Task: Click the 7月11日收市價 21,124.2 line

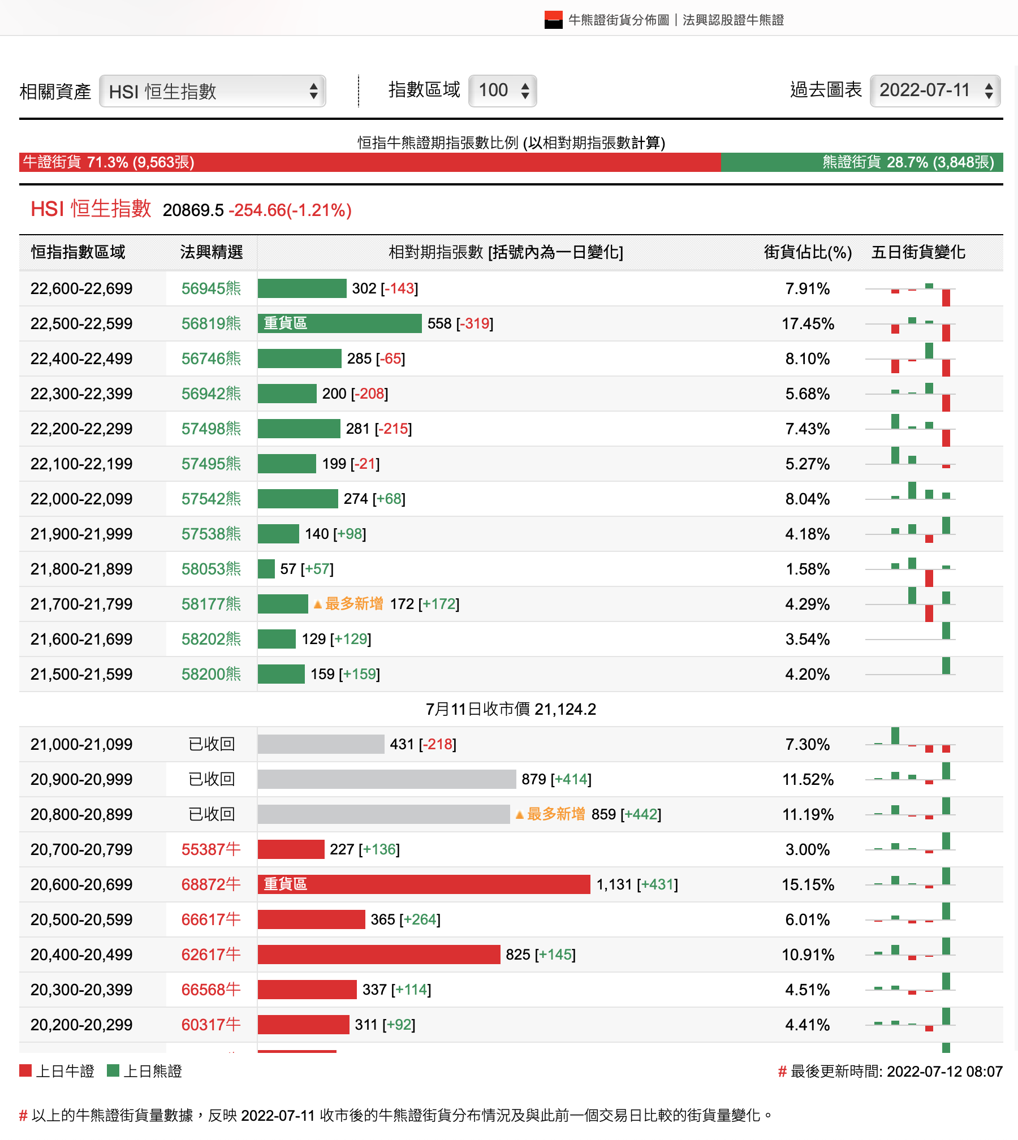Action: (x=511, y=709)
